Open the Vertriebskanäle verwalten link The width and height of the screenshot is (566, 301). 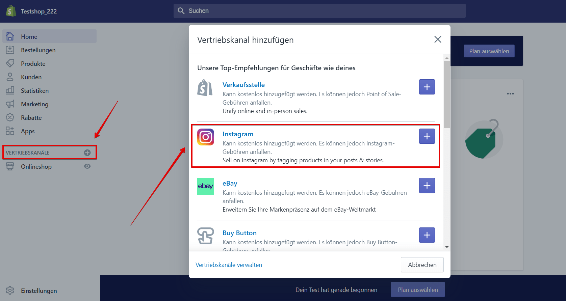pyautogui.click(x=229, y=265)
